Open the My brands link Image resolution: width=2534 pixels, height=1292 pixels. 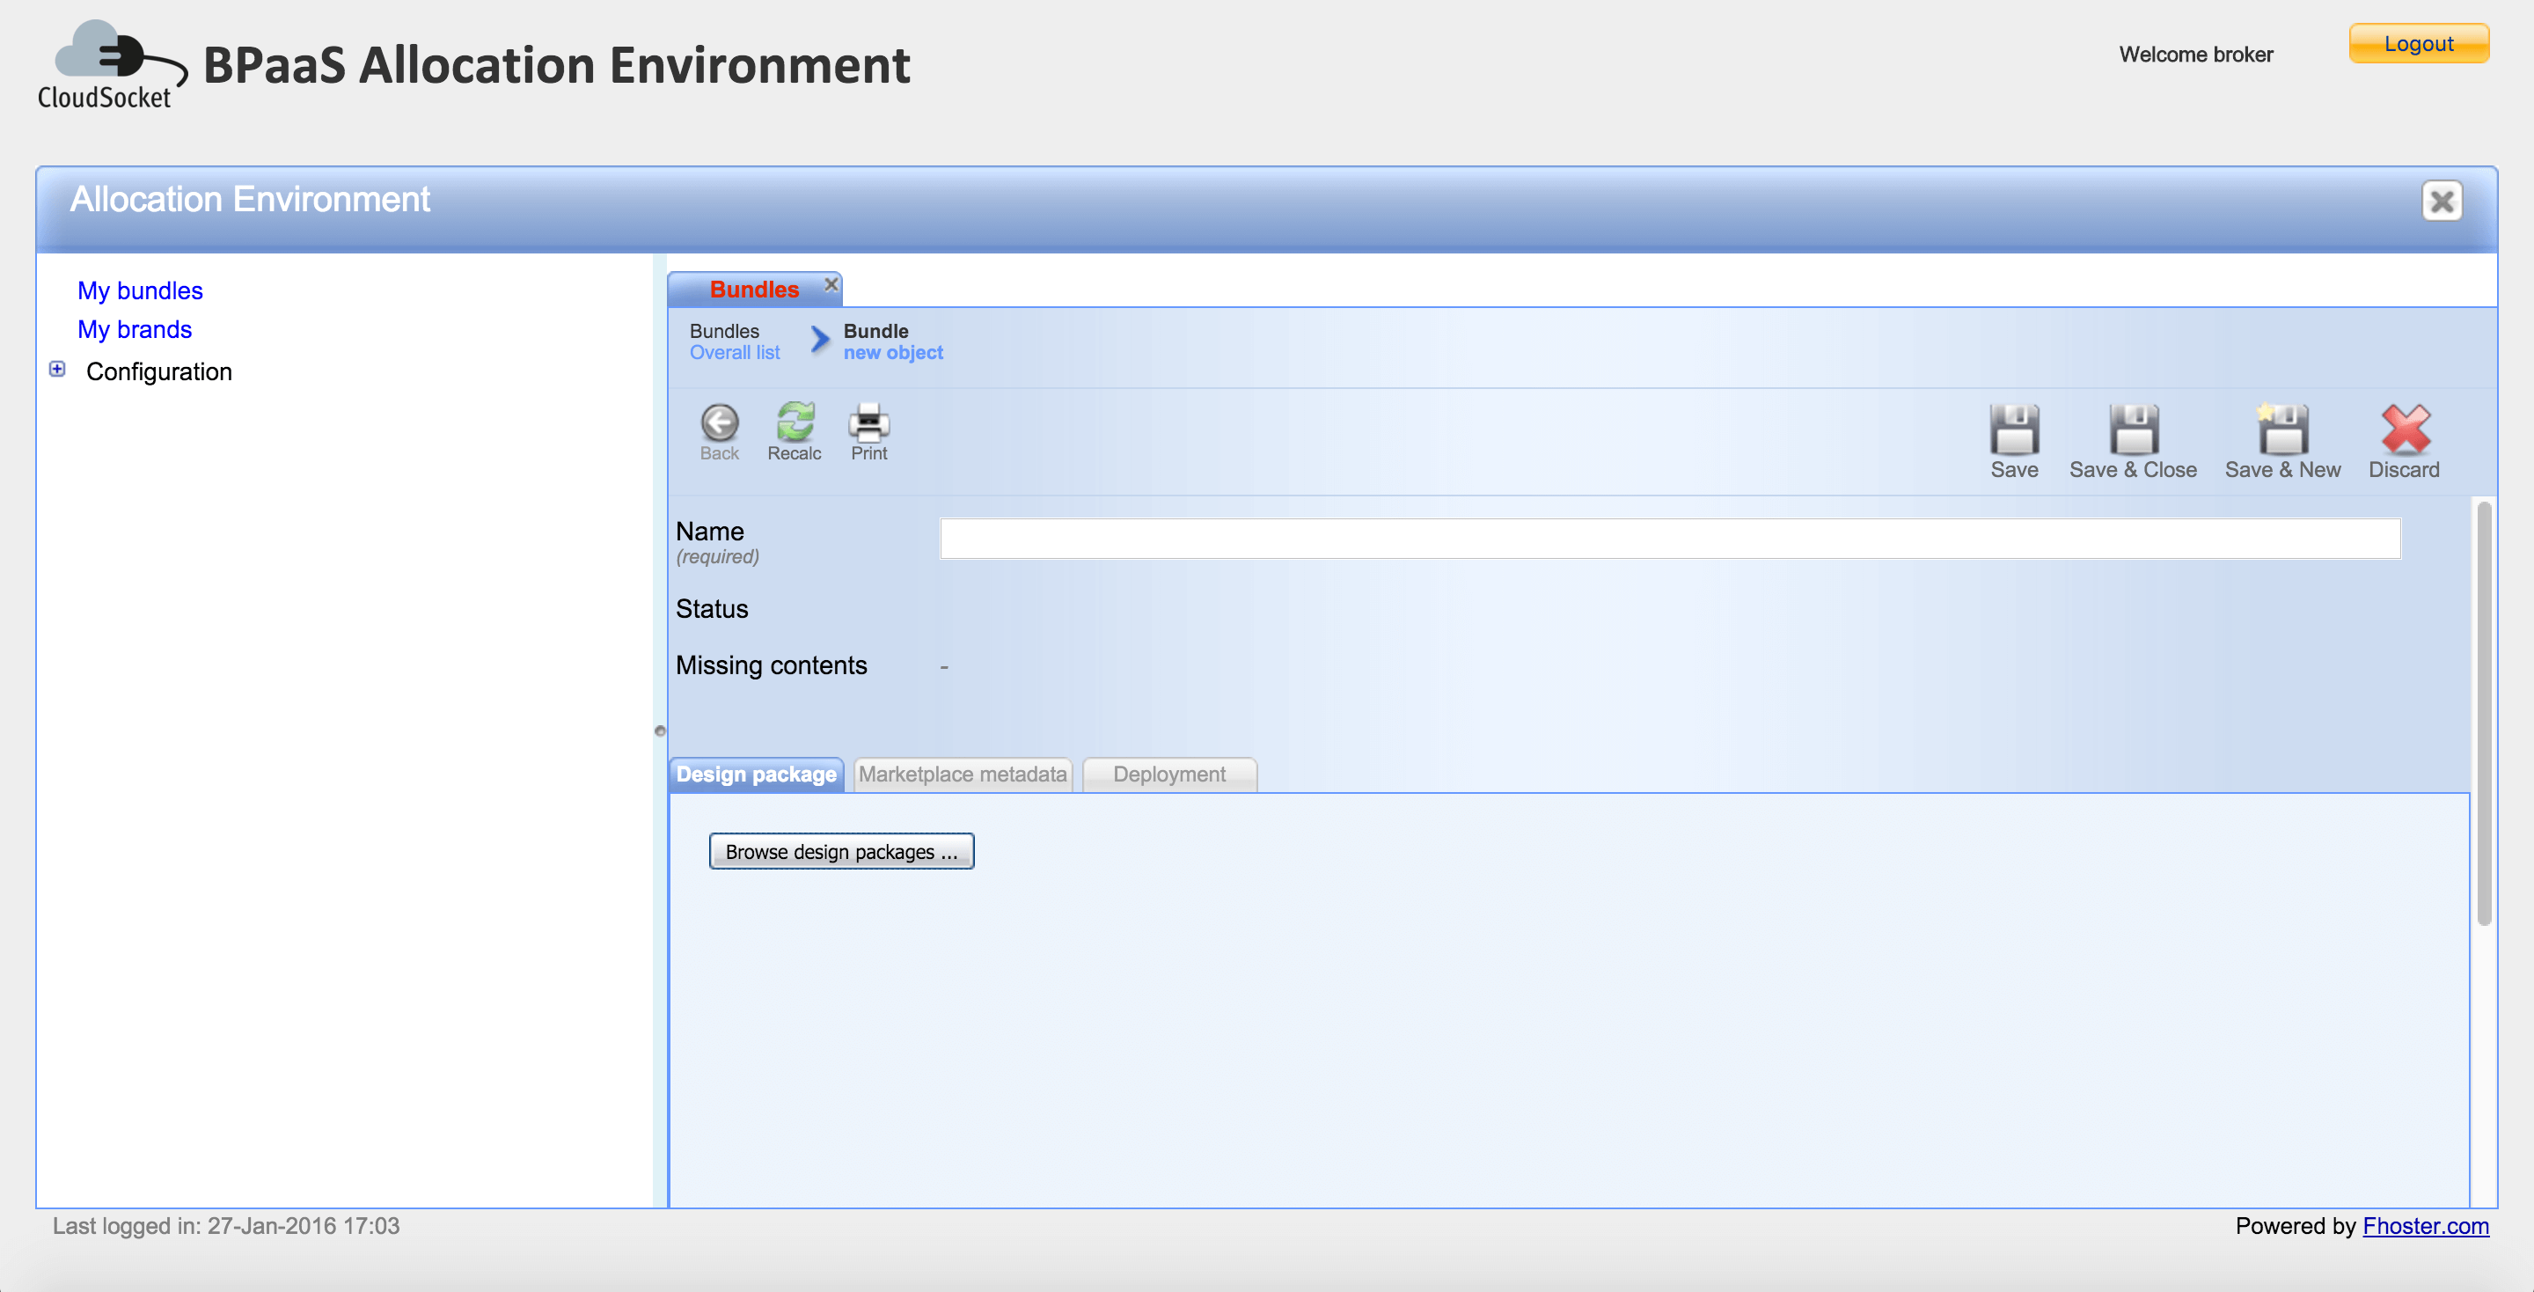click(x=135, y=330)
